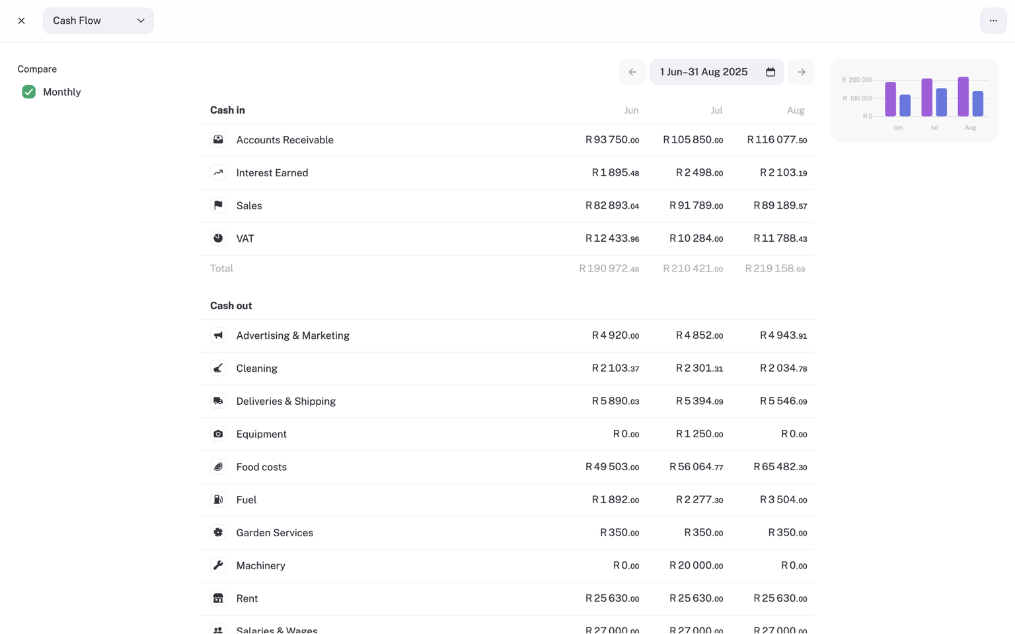Click the VAT pie chart icon
The height and width of the screenshot is (634, 1015).
tap(218, 238)
